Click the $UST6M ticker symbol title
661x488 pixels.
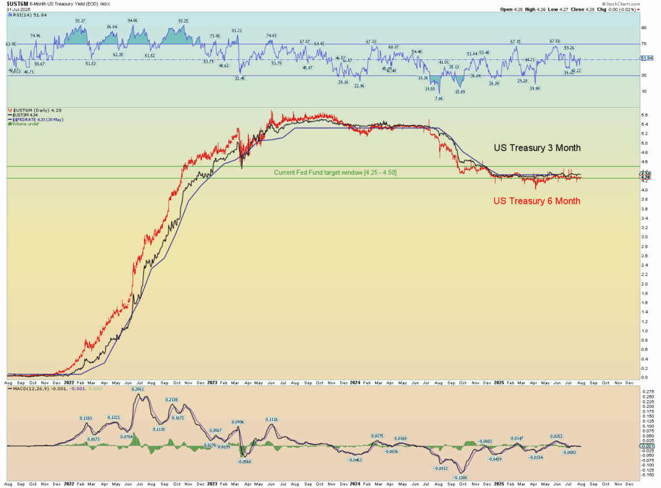pyautogui.click(x=16, y=4)
